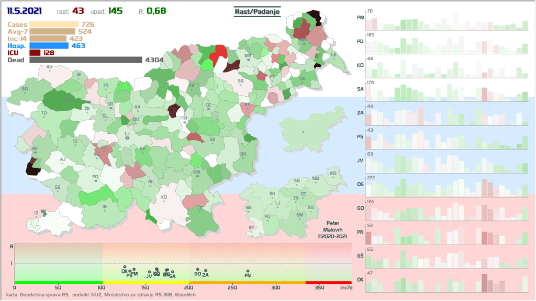Click the Rast/Padanje mode button
This screenshot has width=536, height=301.
257,11
